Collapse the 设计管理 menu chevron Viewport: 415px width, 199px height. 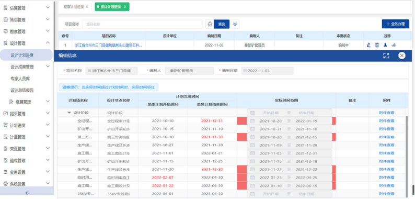point(48,43)
